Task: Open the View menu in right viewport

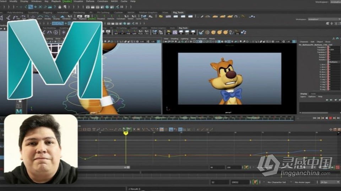Action: (166, 39)
